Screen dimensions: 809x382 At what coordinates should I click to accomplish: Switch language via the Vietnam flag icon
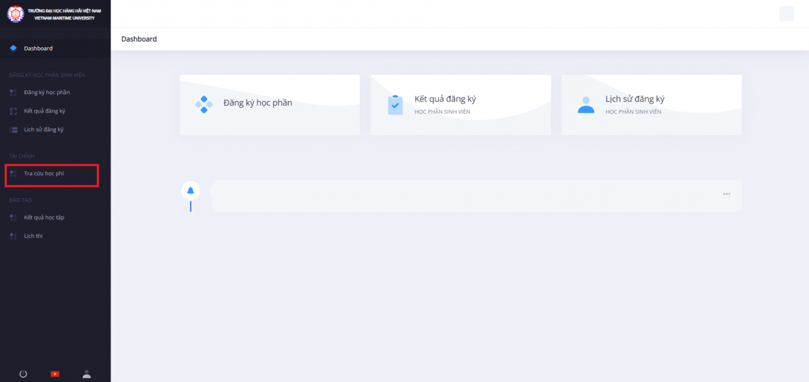click(55, 374)
